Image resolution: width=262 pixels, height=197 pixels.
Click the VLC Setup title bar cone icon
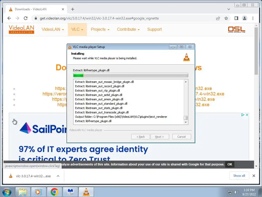[70, 47]
